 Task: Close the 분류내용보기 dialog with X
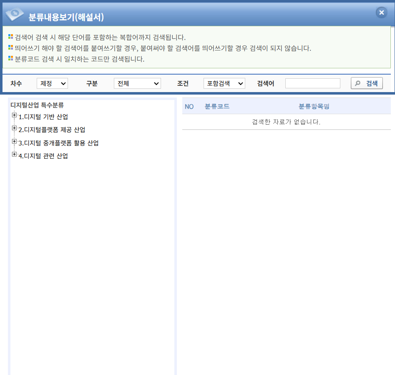381,12
